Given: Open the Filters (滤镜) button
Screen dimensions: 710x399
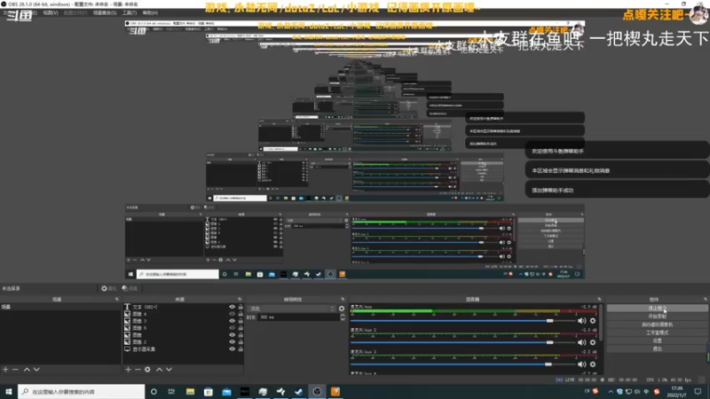Looking at the screenshot, I should click(x=130, y=289).
